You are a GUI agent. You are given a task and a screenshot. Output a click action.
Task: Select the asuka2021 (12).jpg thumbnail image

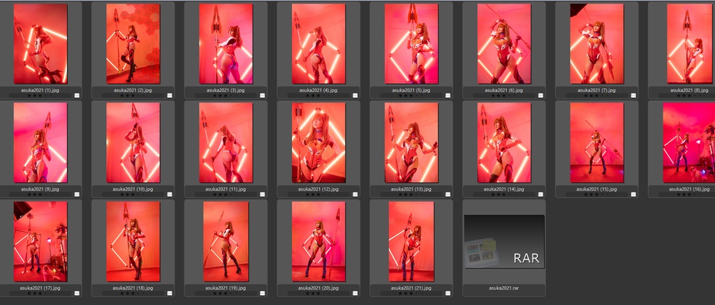click(x=318, y=142)
